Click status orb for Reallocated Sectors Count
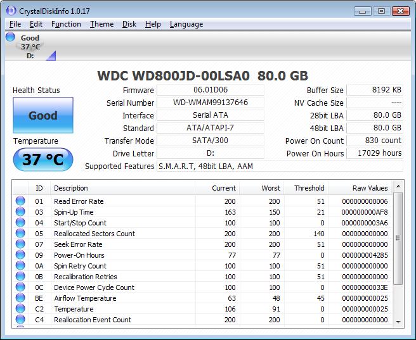416x340 pixels. 20,233
